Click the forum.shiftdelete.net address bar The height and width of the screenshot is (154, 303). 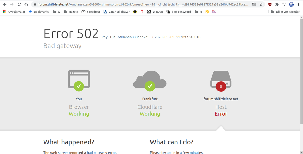[143, 4]
